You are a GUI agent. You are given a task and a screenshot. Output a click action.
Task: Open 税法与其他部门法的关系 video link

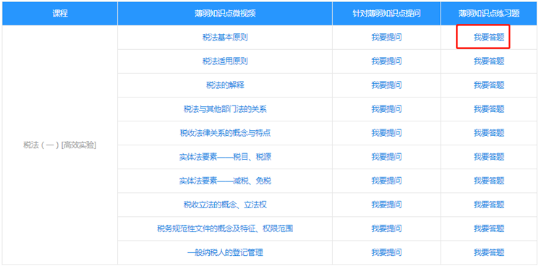click(225, 109)
